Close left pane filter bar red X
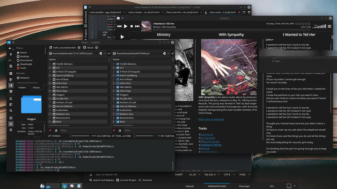The image size is (337, 189). 50,130
